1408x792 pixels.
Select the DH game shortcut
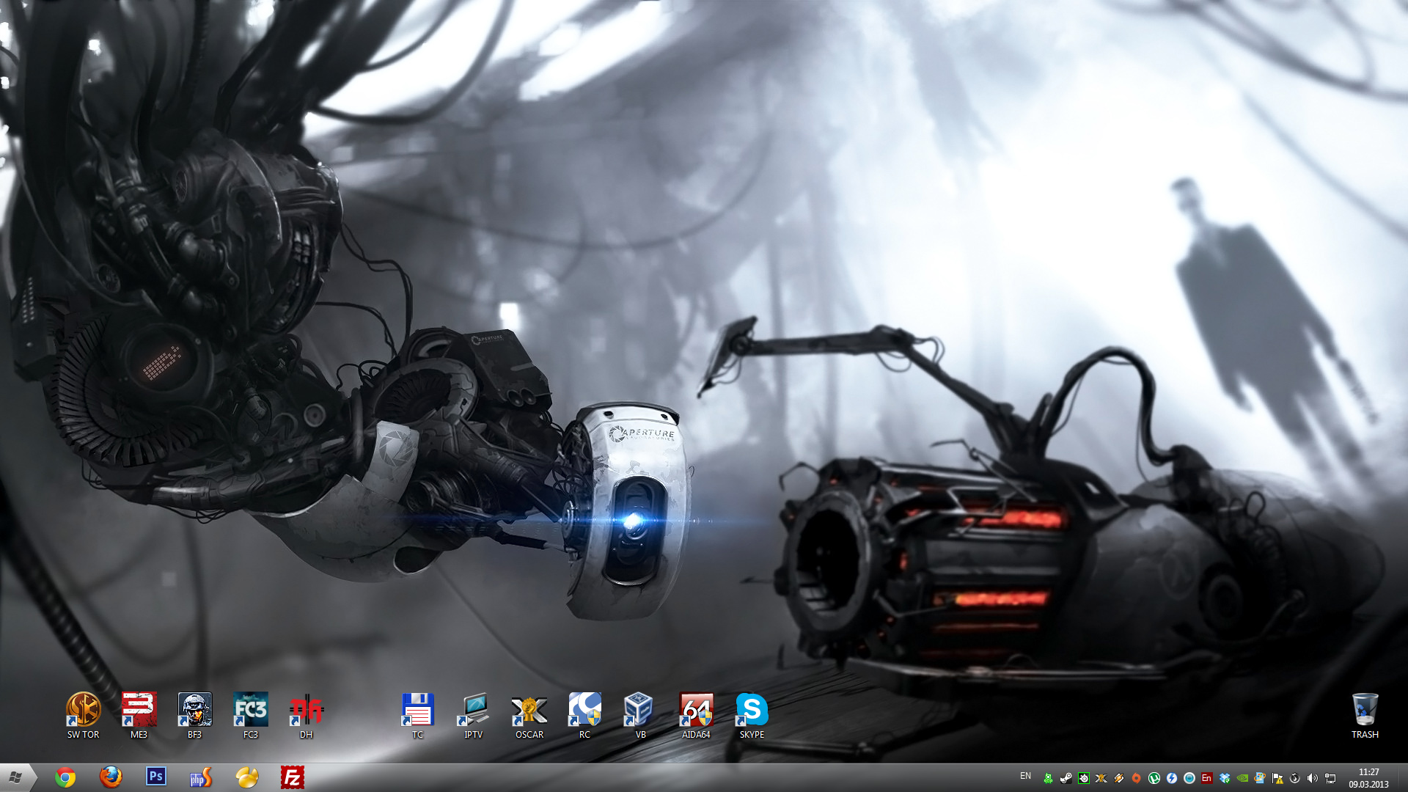pos(306,715)
